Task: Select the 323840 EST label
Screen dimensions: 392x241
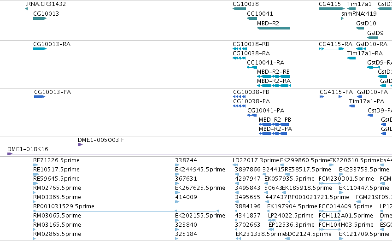Action: [x=186, y=225]
